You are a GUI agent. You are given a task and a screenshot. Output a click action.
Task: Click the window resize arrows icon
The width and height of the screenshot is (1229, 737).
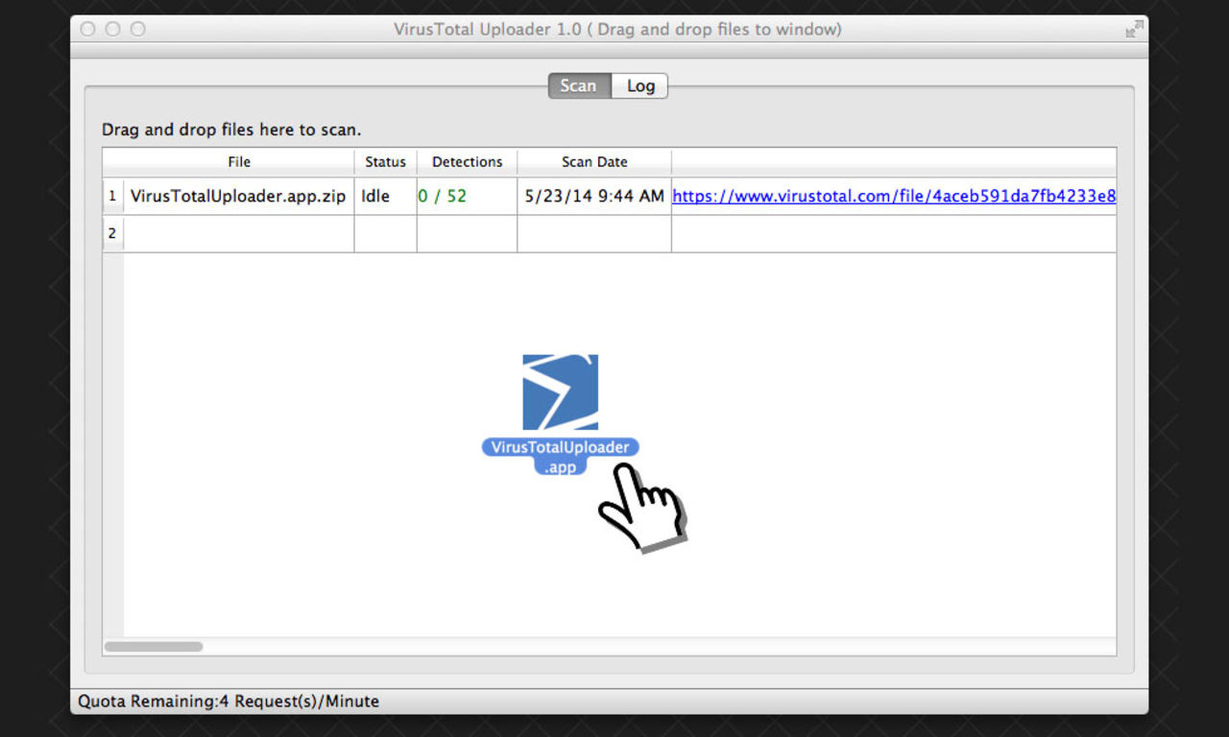point(1133,29)
